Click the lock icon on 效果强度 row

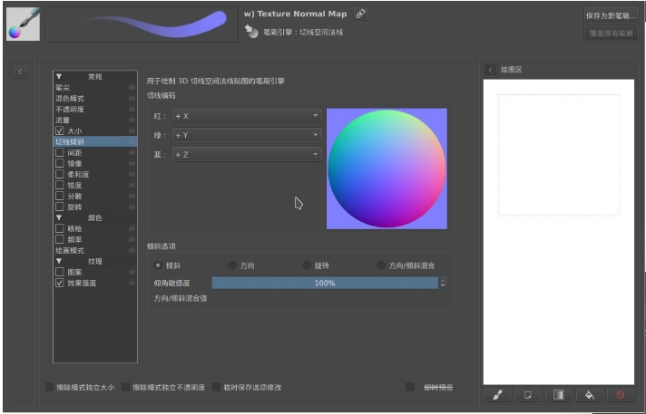tap(132, 283)
